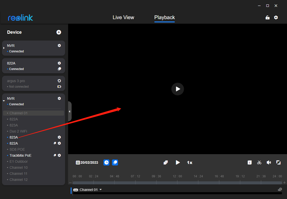Add a new device with the plus icon
The height and width of the screenshot is (199, 287).
pos(59,32)
